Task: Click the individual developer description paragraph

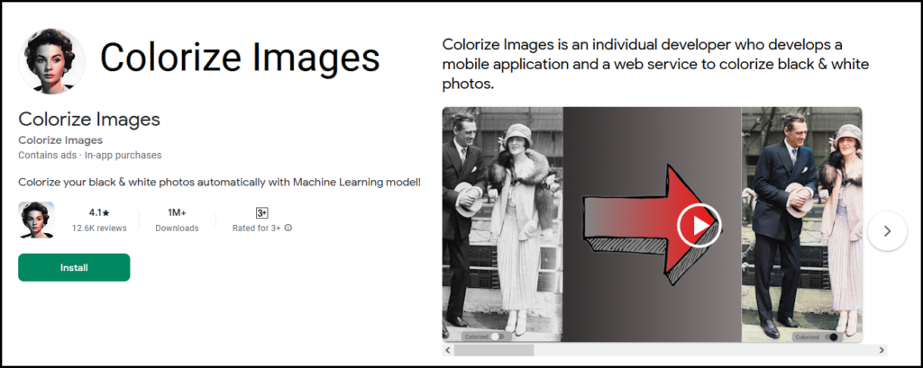Action: (656, 65)
